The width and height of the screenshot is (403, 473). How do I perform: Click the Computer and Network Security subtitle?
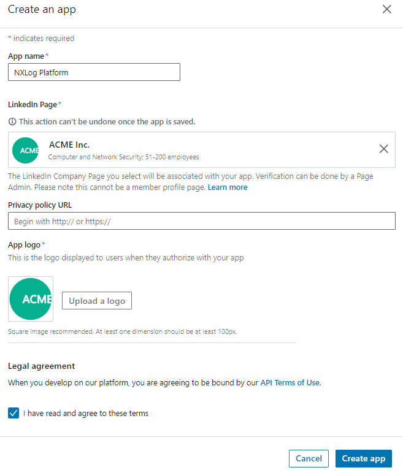pyautogui.click(x=123, y=157)
